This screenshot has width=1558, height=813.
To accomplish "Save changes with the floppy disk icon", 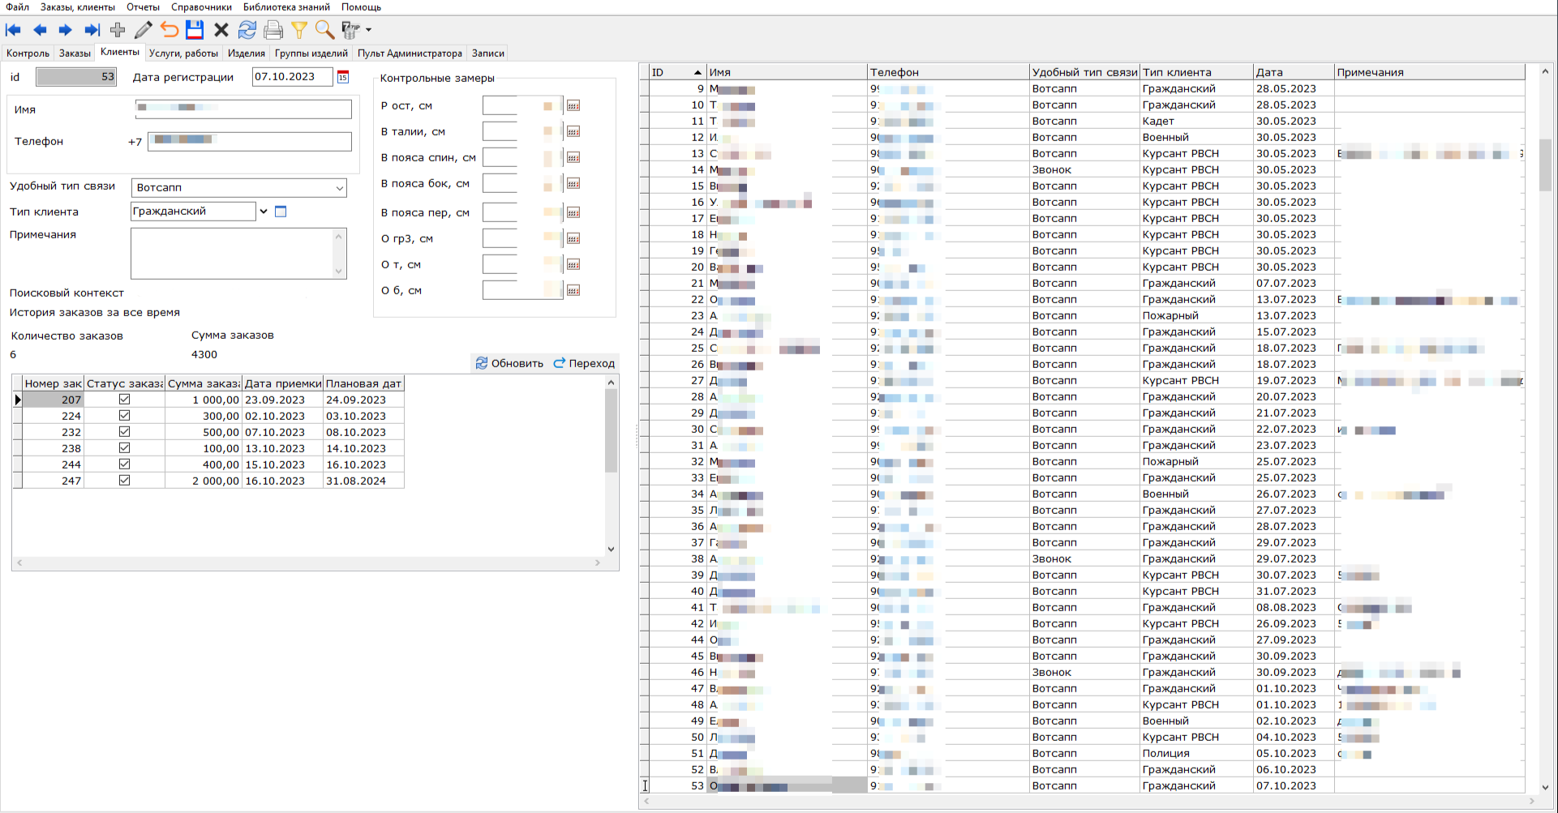I will pyautogui.click(x=195, y=31).
